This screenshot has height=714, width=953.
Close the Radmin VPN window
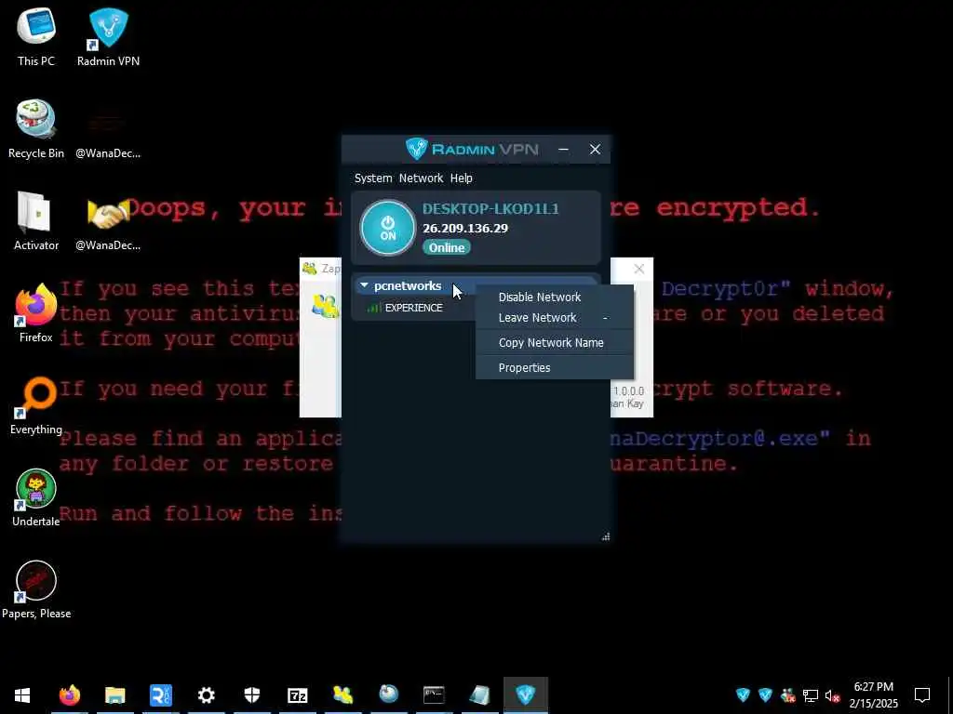[x=595, y=150]
